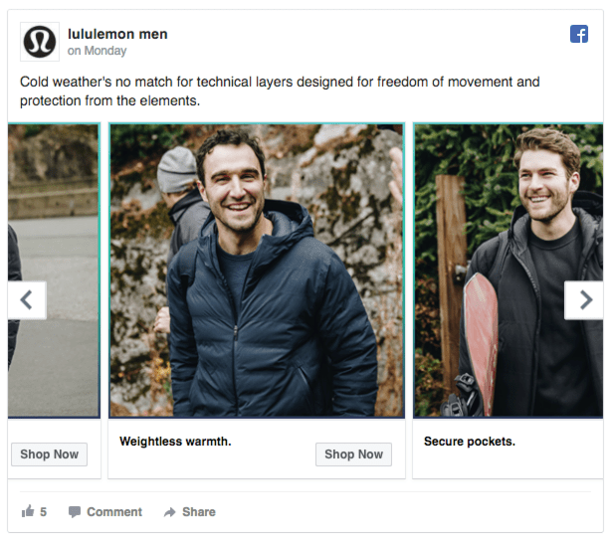Click the Share text label

(x=199, y=512)
